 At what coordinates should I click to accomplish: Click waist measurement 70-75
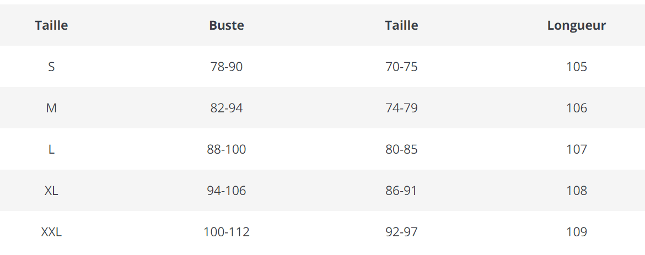point(401,67)
